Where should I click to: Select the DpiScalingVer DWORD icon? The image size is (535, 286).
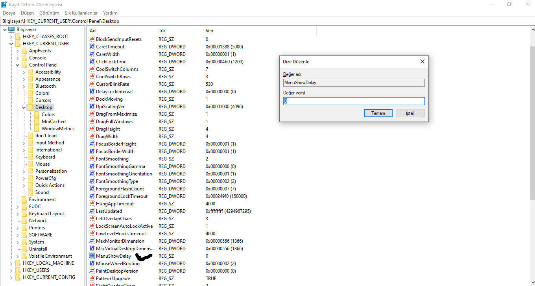click(92, 107)
